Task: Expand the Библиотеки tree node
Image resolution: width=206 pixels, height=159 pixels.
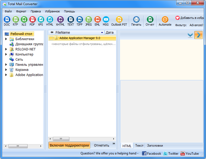Action: coord(6,39)
